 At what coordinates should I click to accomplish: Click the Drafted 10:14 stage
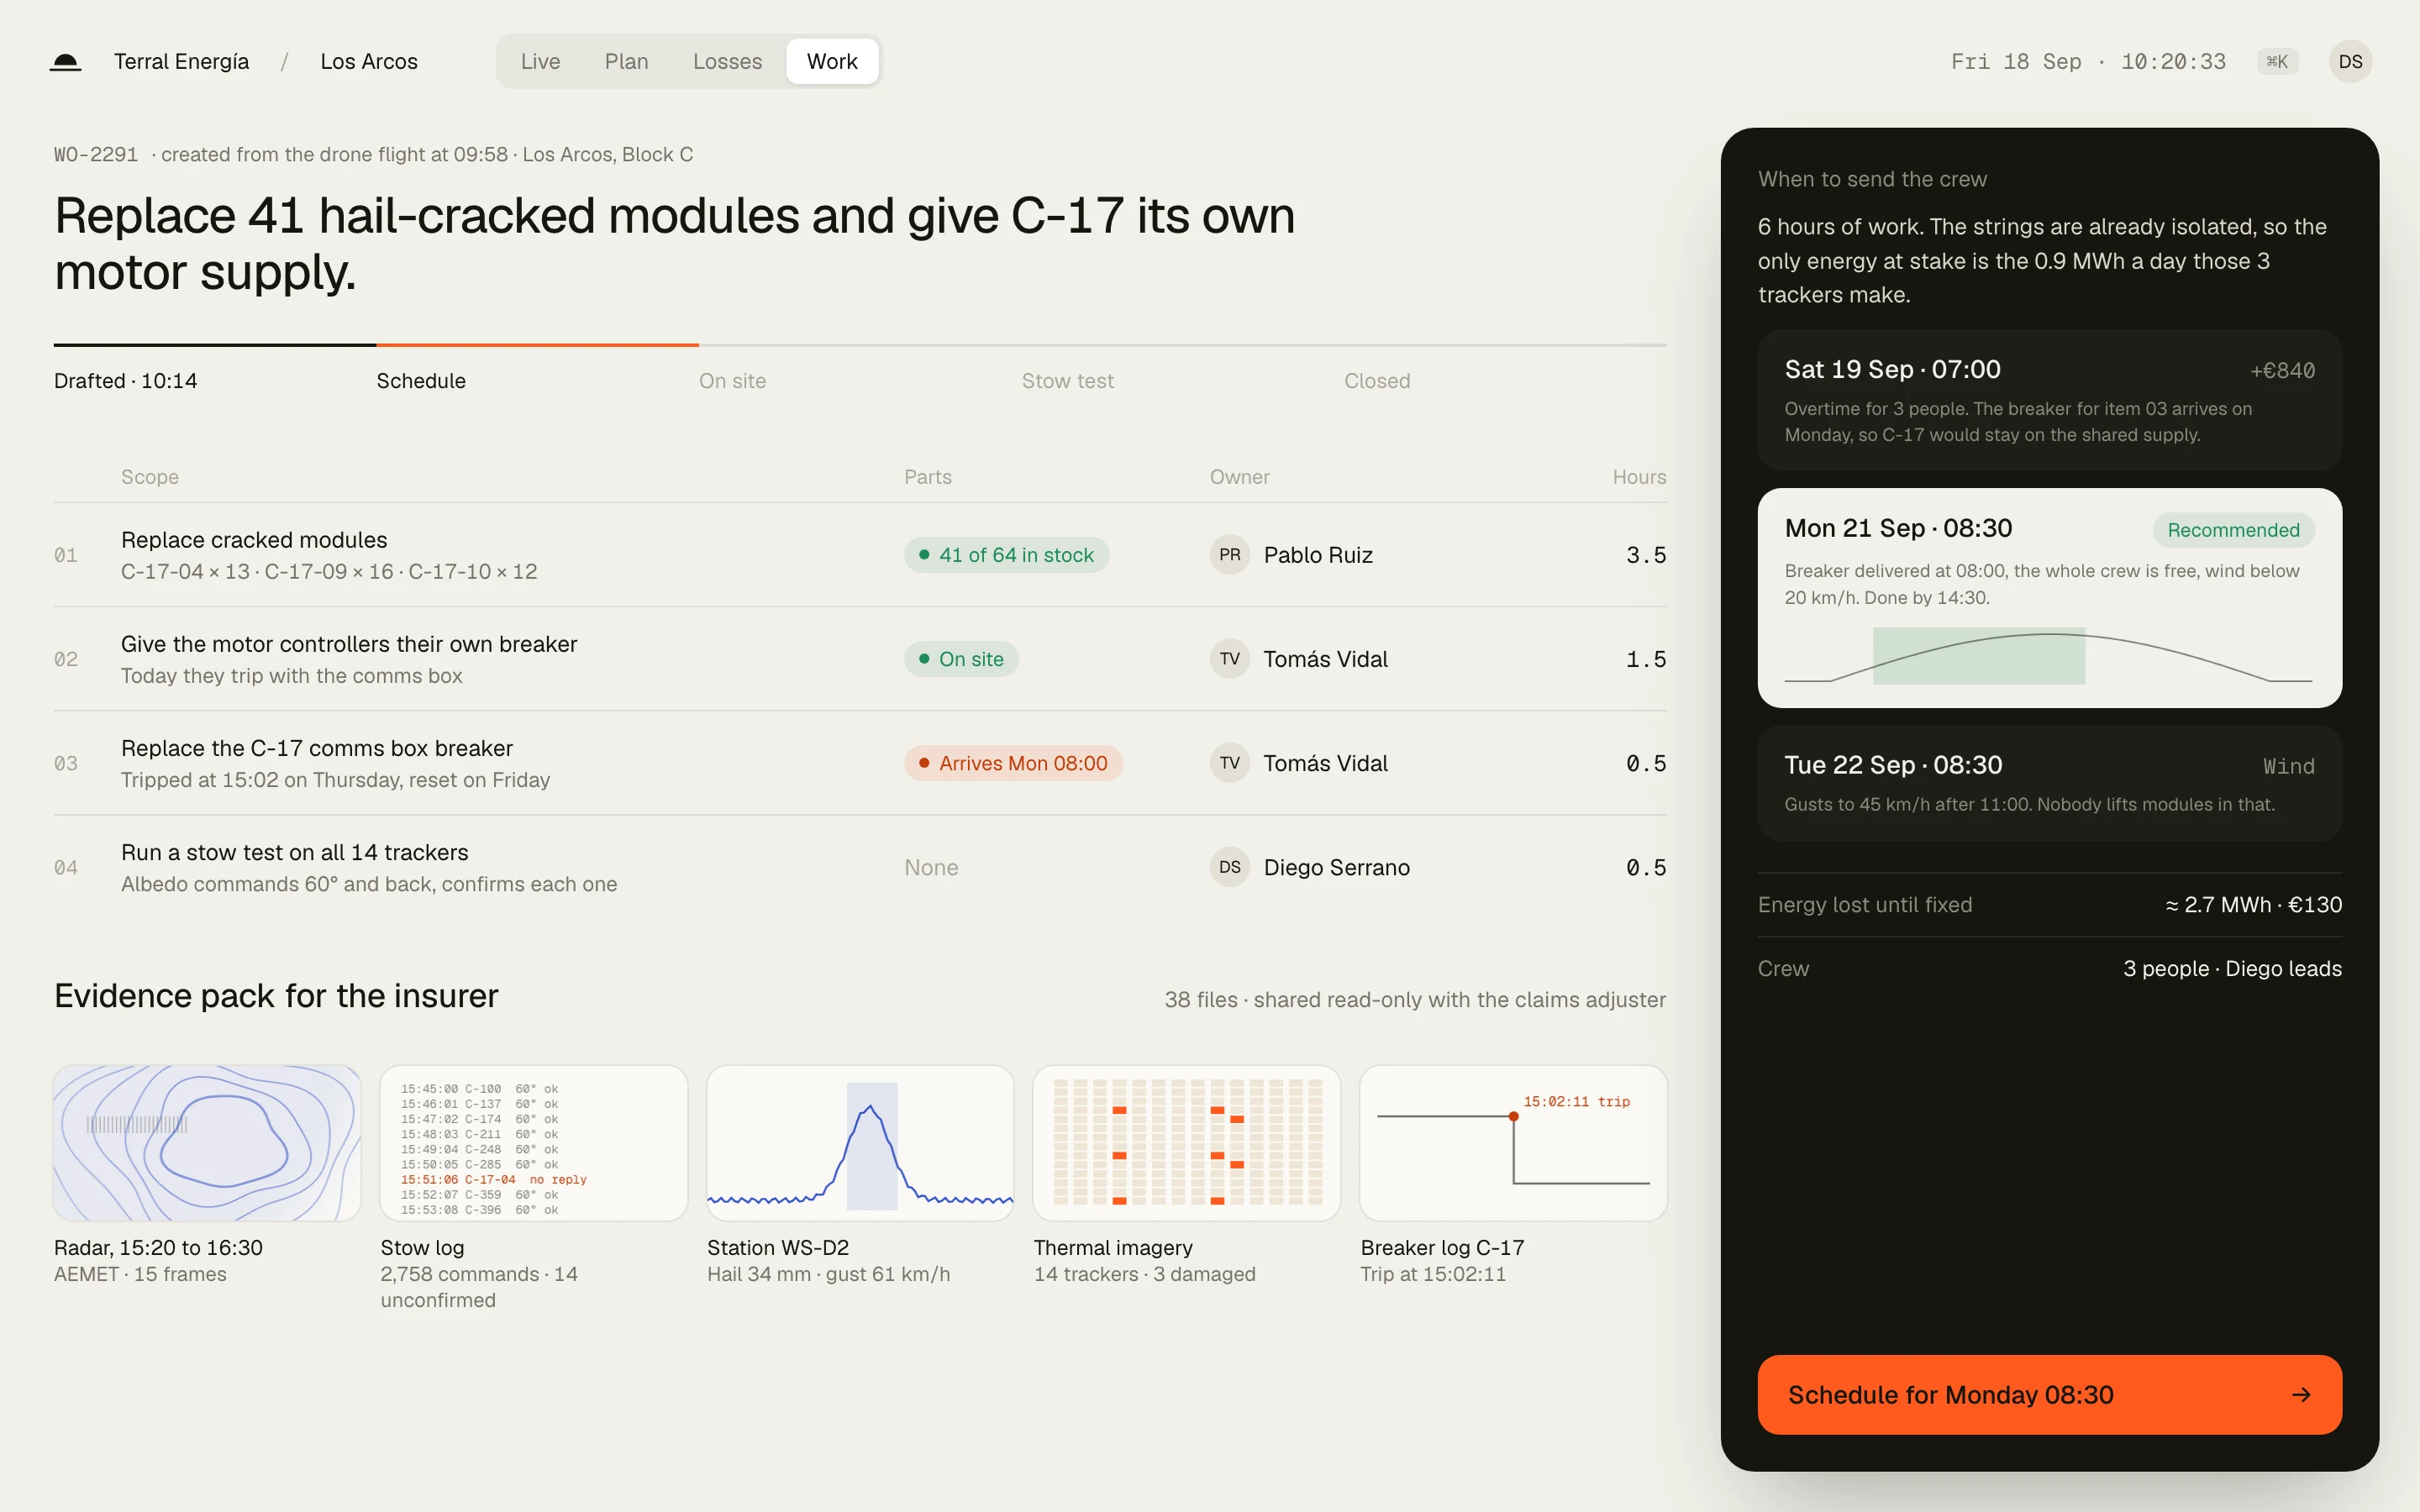point(126,381)
